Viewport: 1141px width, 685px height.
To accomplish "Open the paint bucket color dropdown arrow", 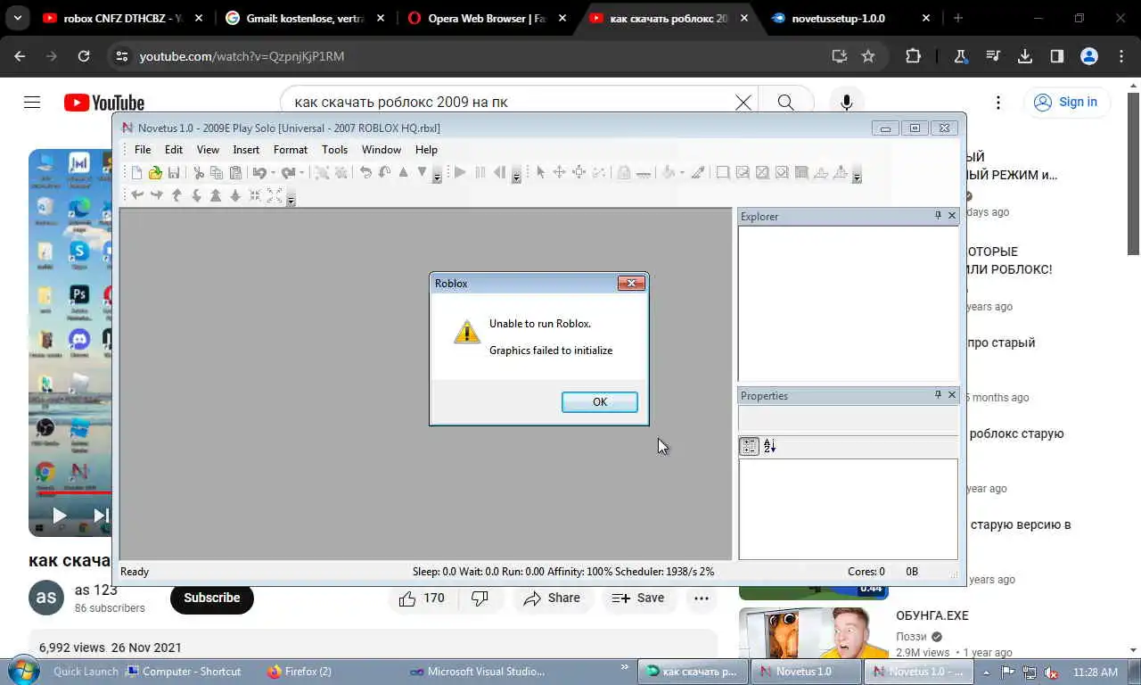I will pyautogui.click(x=682, y=173).
